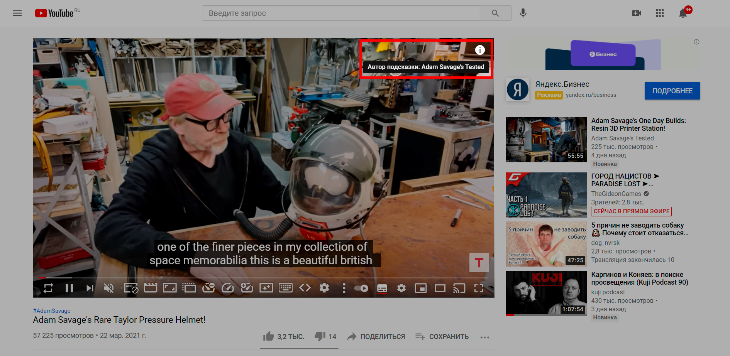Open the hamburger guide menu
The height and width of the screenshot is (356, 730).
(17, 13)
